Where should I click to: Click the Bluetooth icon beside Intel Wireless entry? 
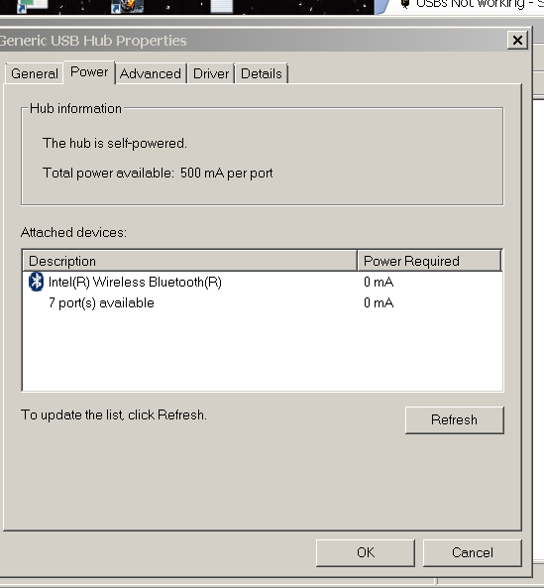point(36,282)
